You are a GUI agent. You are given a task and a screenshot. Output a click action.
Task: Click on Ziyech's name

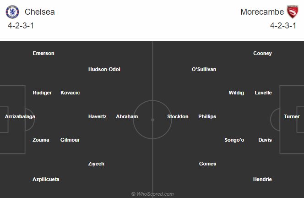96,164
